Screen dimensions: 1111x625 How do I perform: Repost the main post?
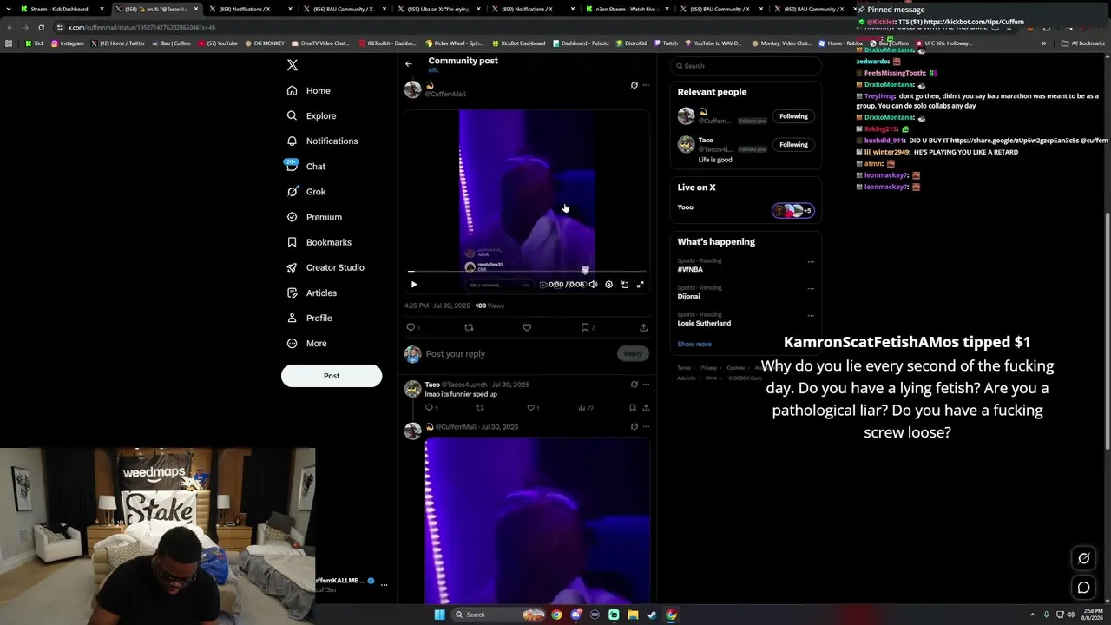pyautogui.click(x=469, y=327)
